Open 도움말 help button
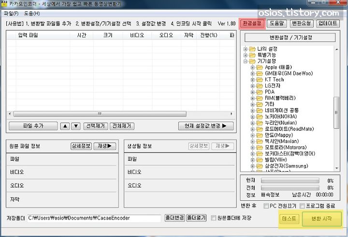Image resolution: width=348 pixels, height=237 pixels. pos(277,23)
